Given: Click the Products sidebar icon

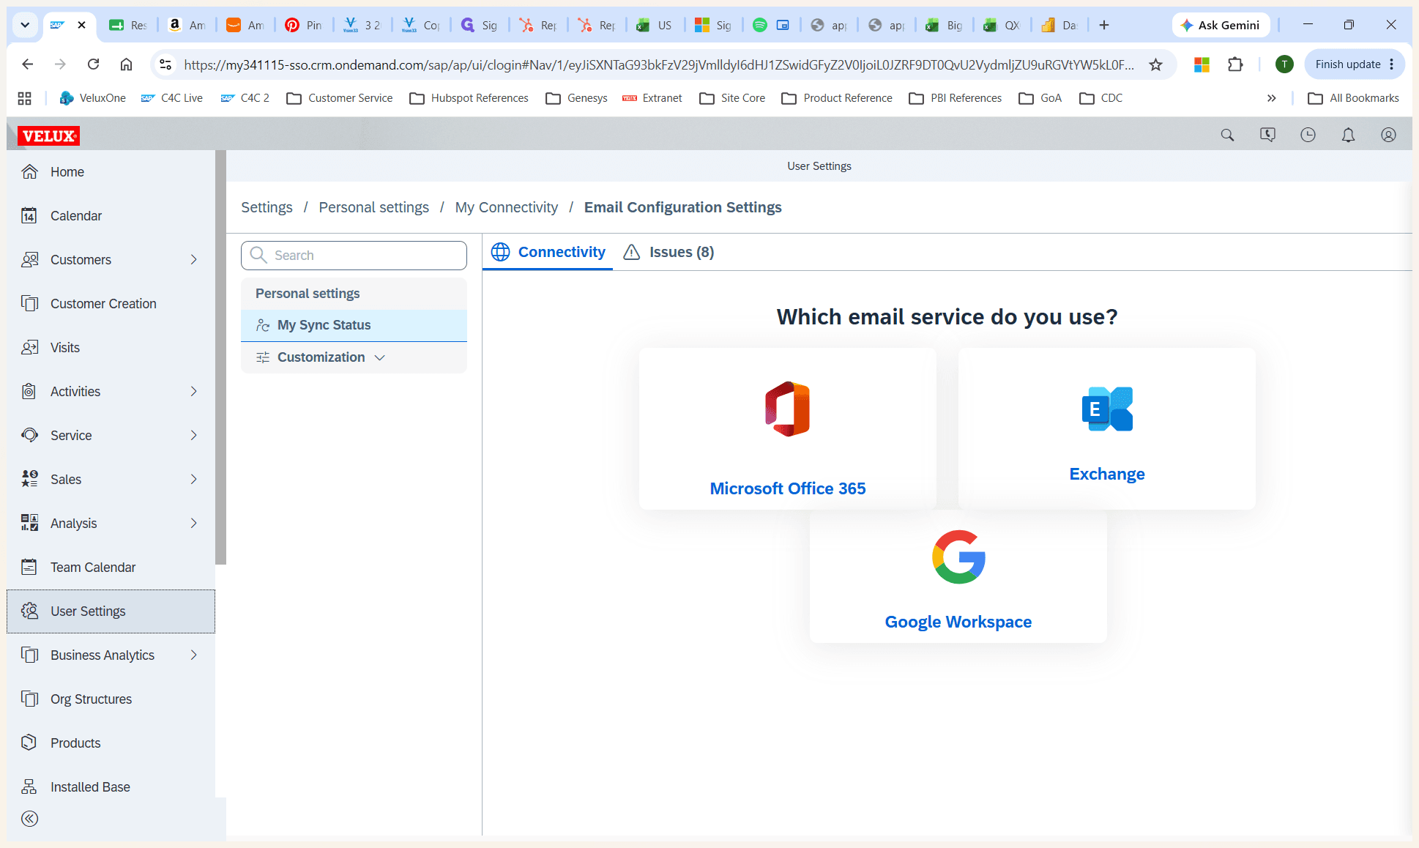Looking at the screenshot, I should 29,743.
